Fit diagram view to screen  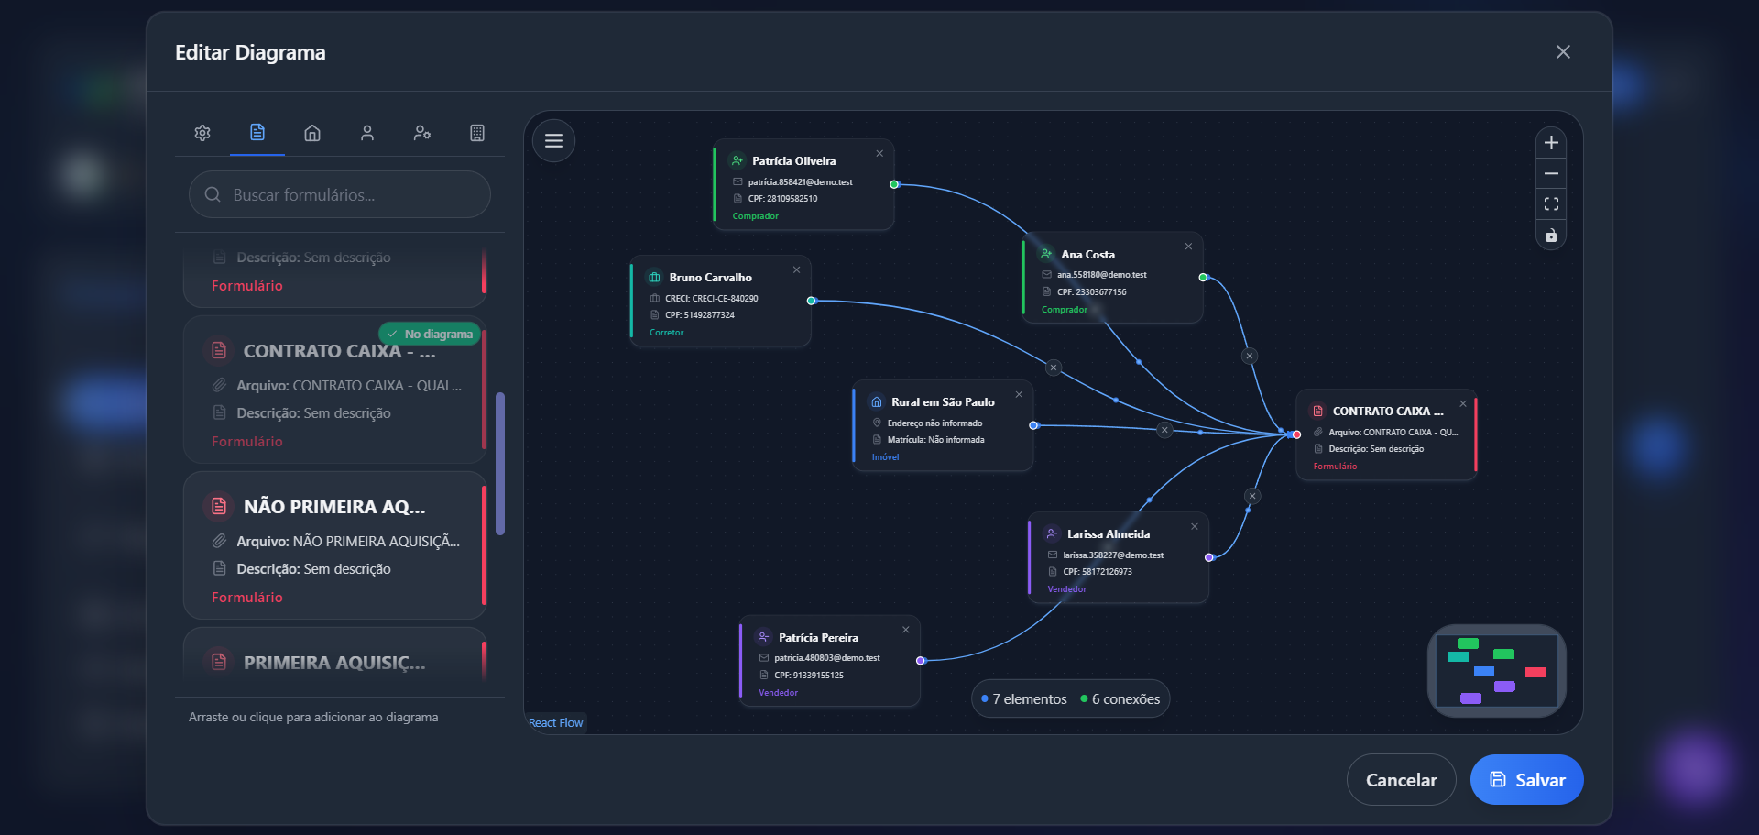coord(1551,204)
